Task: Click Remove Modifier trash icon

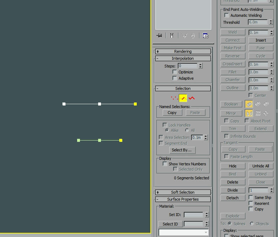Action: (x=193, y=36)
